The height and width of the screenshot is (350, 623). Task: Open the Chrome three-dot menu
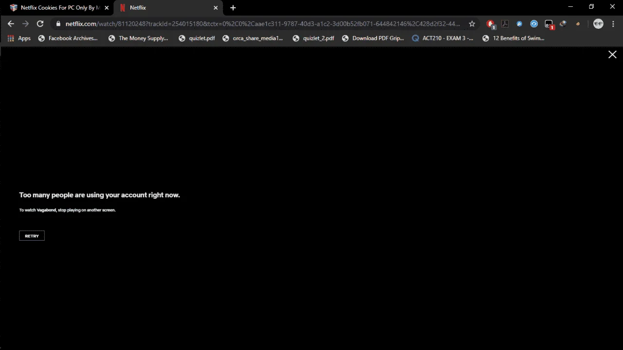click(613, 23)
